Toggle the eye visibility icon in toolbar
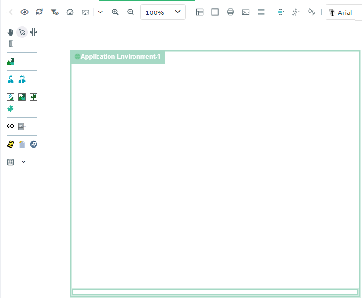 (24, 12)
